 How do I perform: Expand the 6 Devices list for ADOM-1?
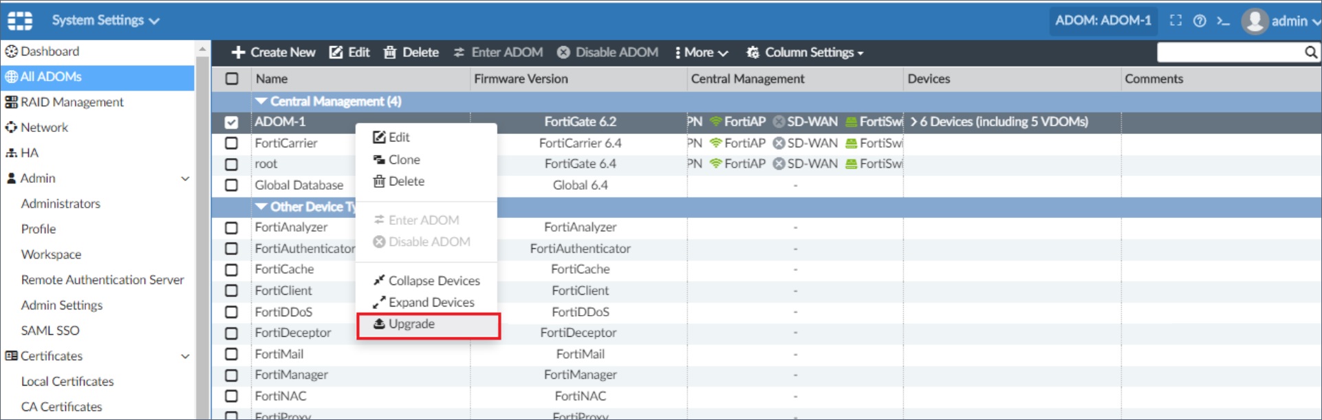914,122
